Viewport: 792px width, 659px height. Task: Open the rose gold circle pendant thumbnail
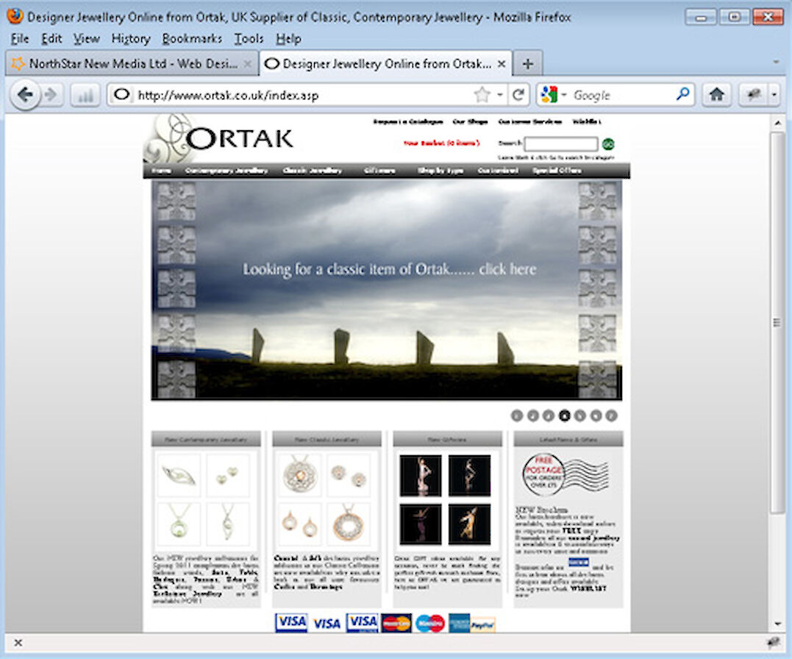pos(348,524)
